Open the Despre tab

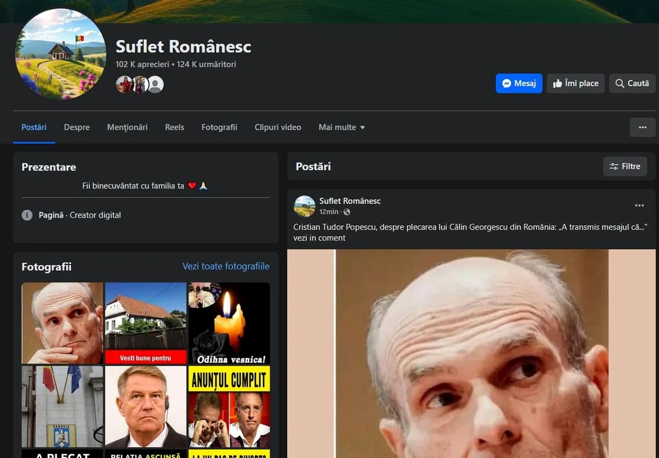77,127
